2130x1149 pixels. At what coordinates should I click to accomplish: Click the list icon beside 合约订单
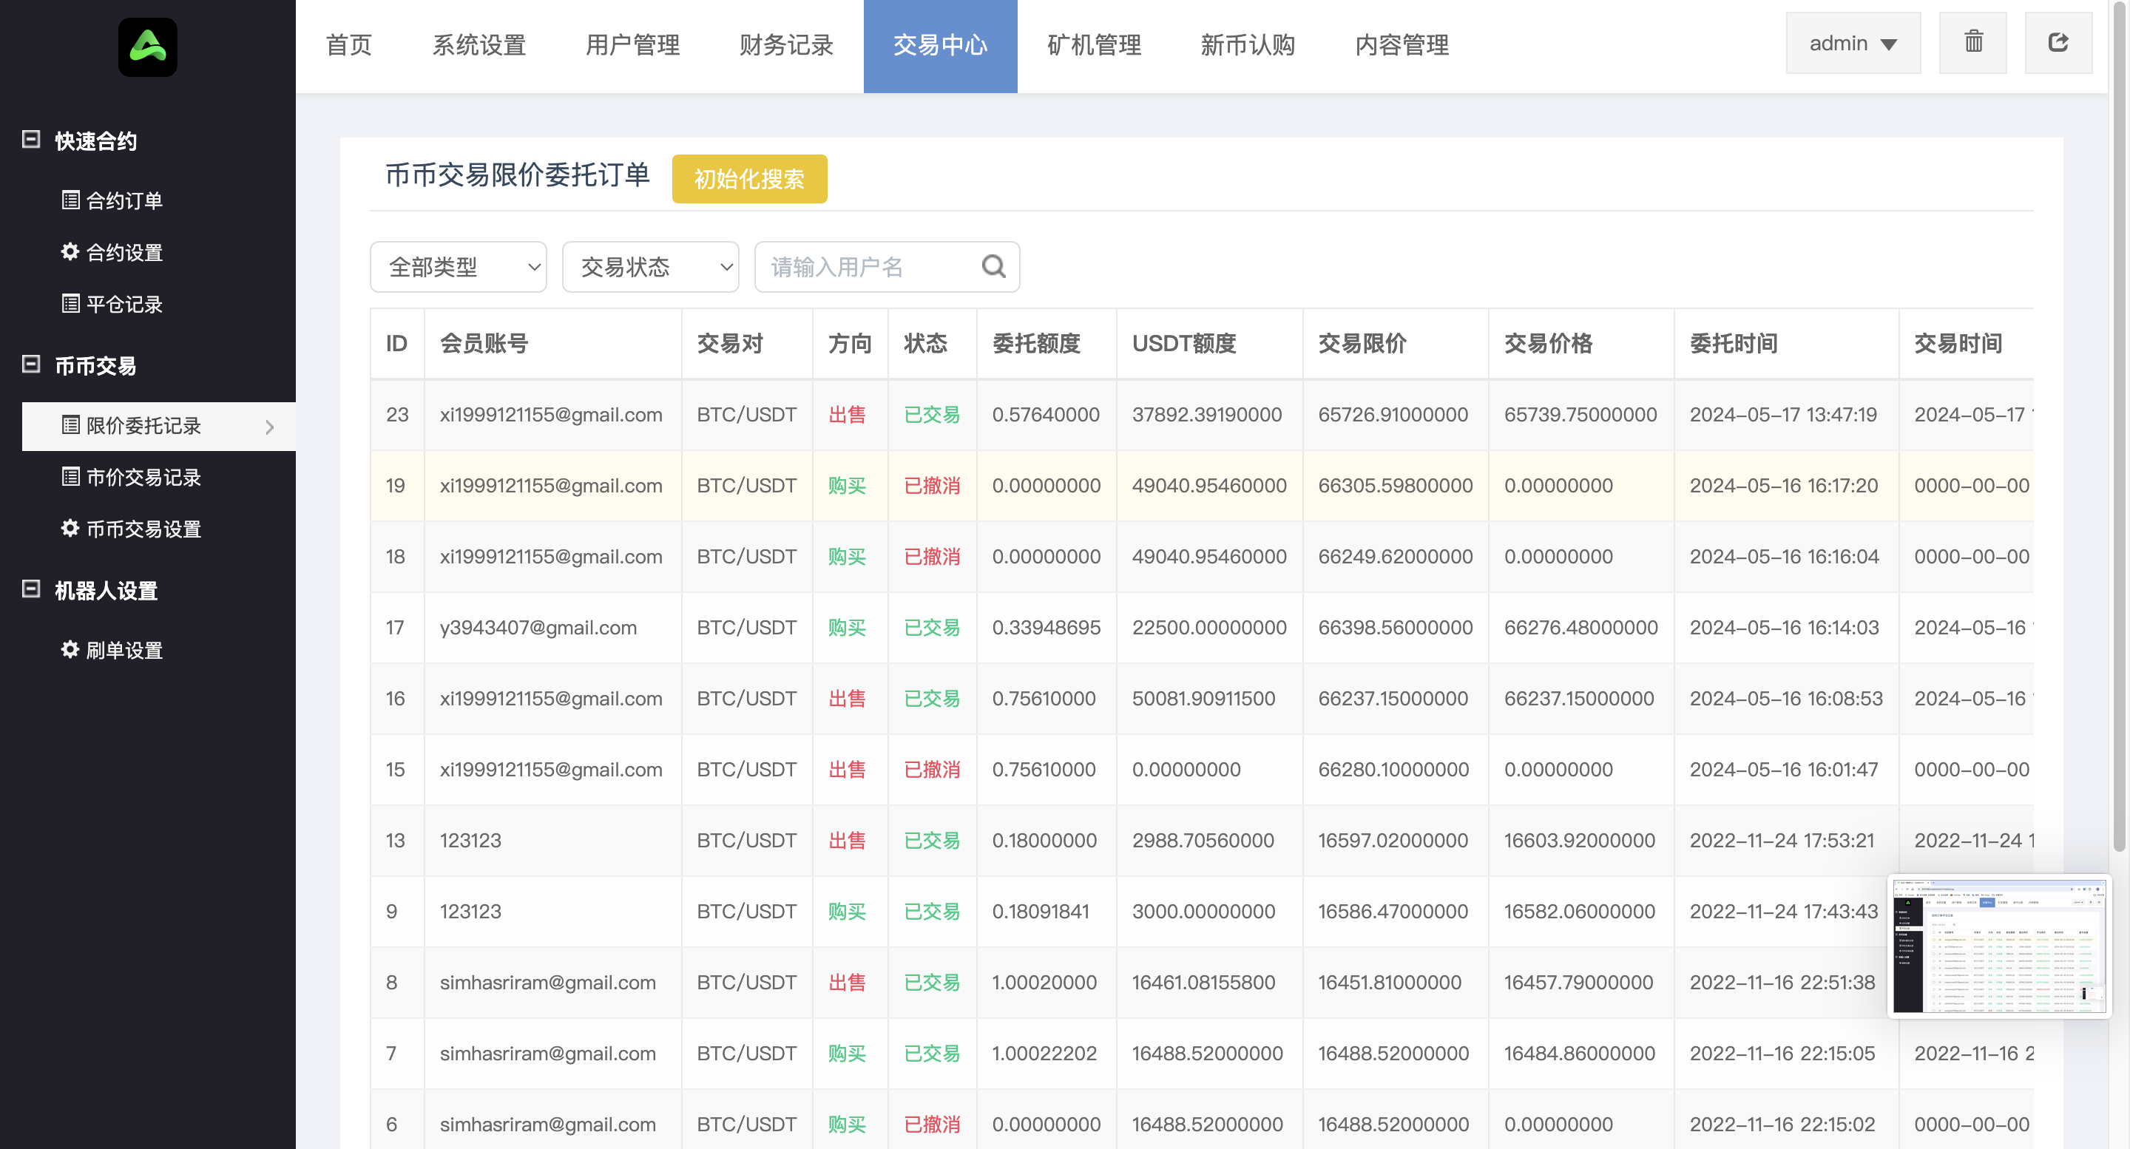click(70, 200)
